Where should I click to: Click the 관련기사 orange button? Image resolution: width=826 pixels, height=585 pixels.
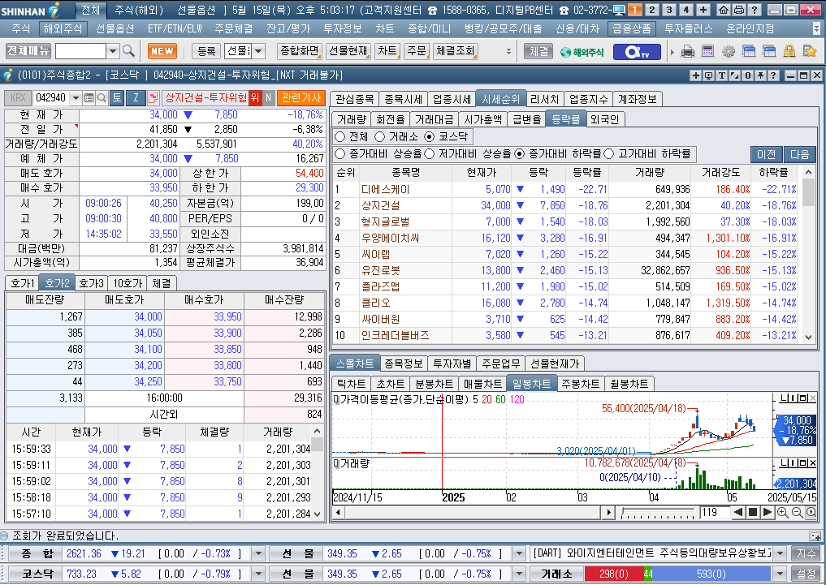coord(301,97)
